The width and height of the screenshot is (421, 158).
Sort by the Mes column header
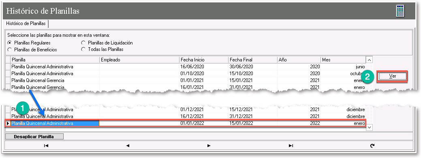pyautogui.click(x=343, y=60)
